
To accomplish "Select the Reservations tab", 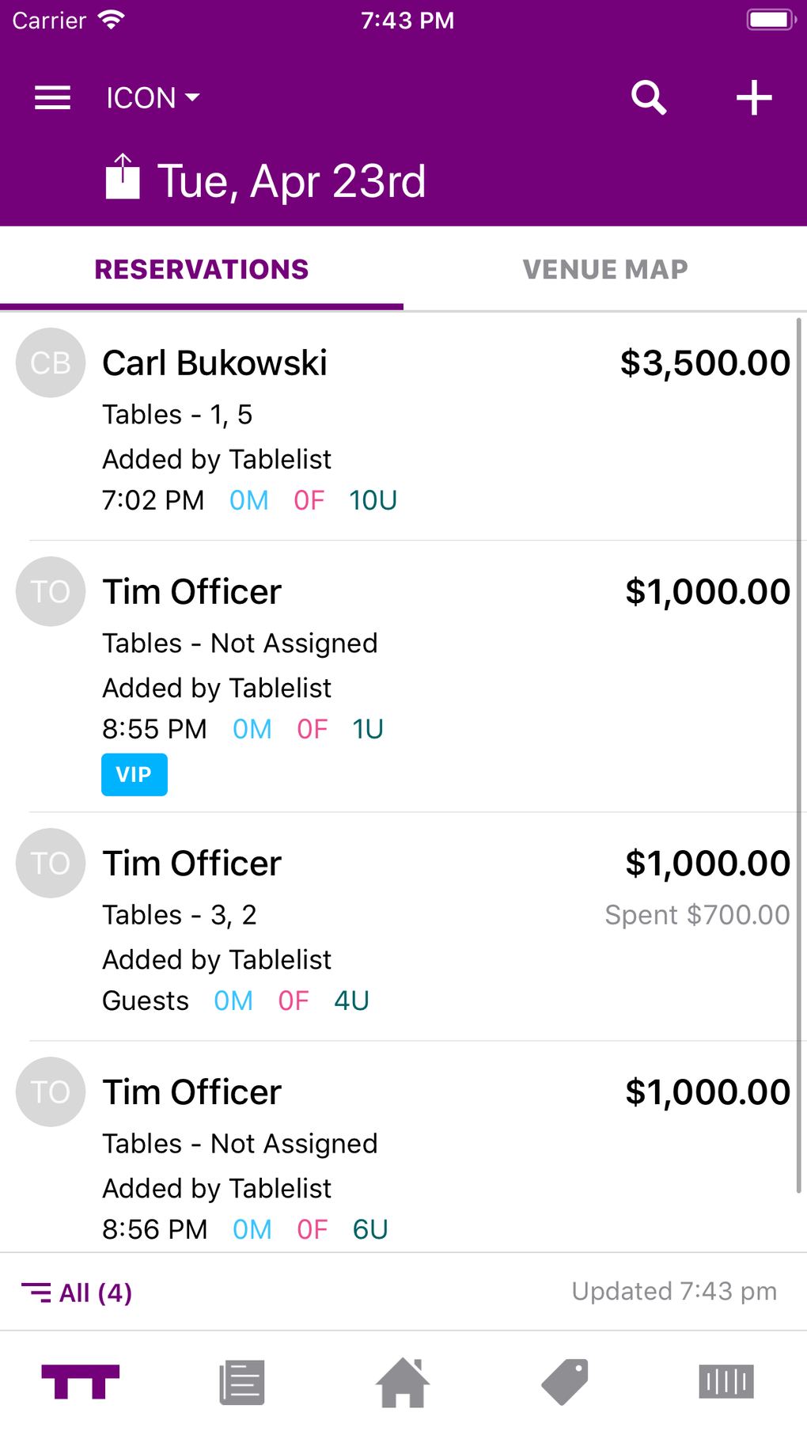I will [202, 270].
